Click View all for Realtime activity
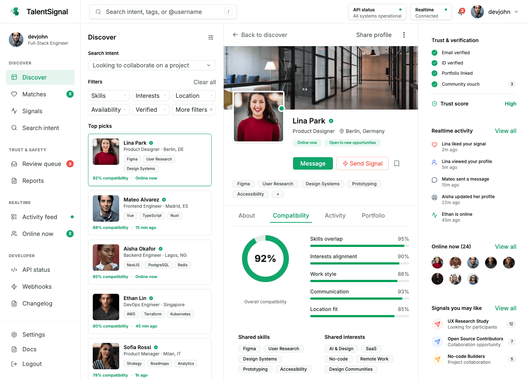Image resolution: width=528 pixels, height=381 pixels. 506,131
